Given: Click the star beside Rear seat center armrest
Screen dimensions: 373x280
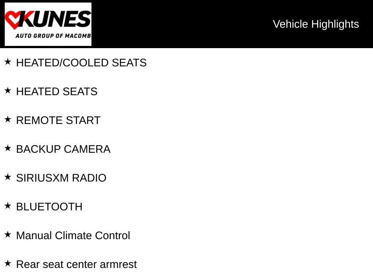Looking at the screenshot, I should 8,263.
